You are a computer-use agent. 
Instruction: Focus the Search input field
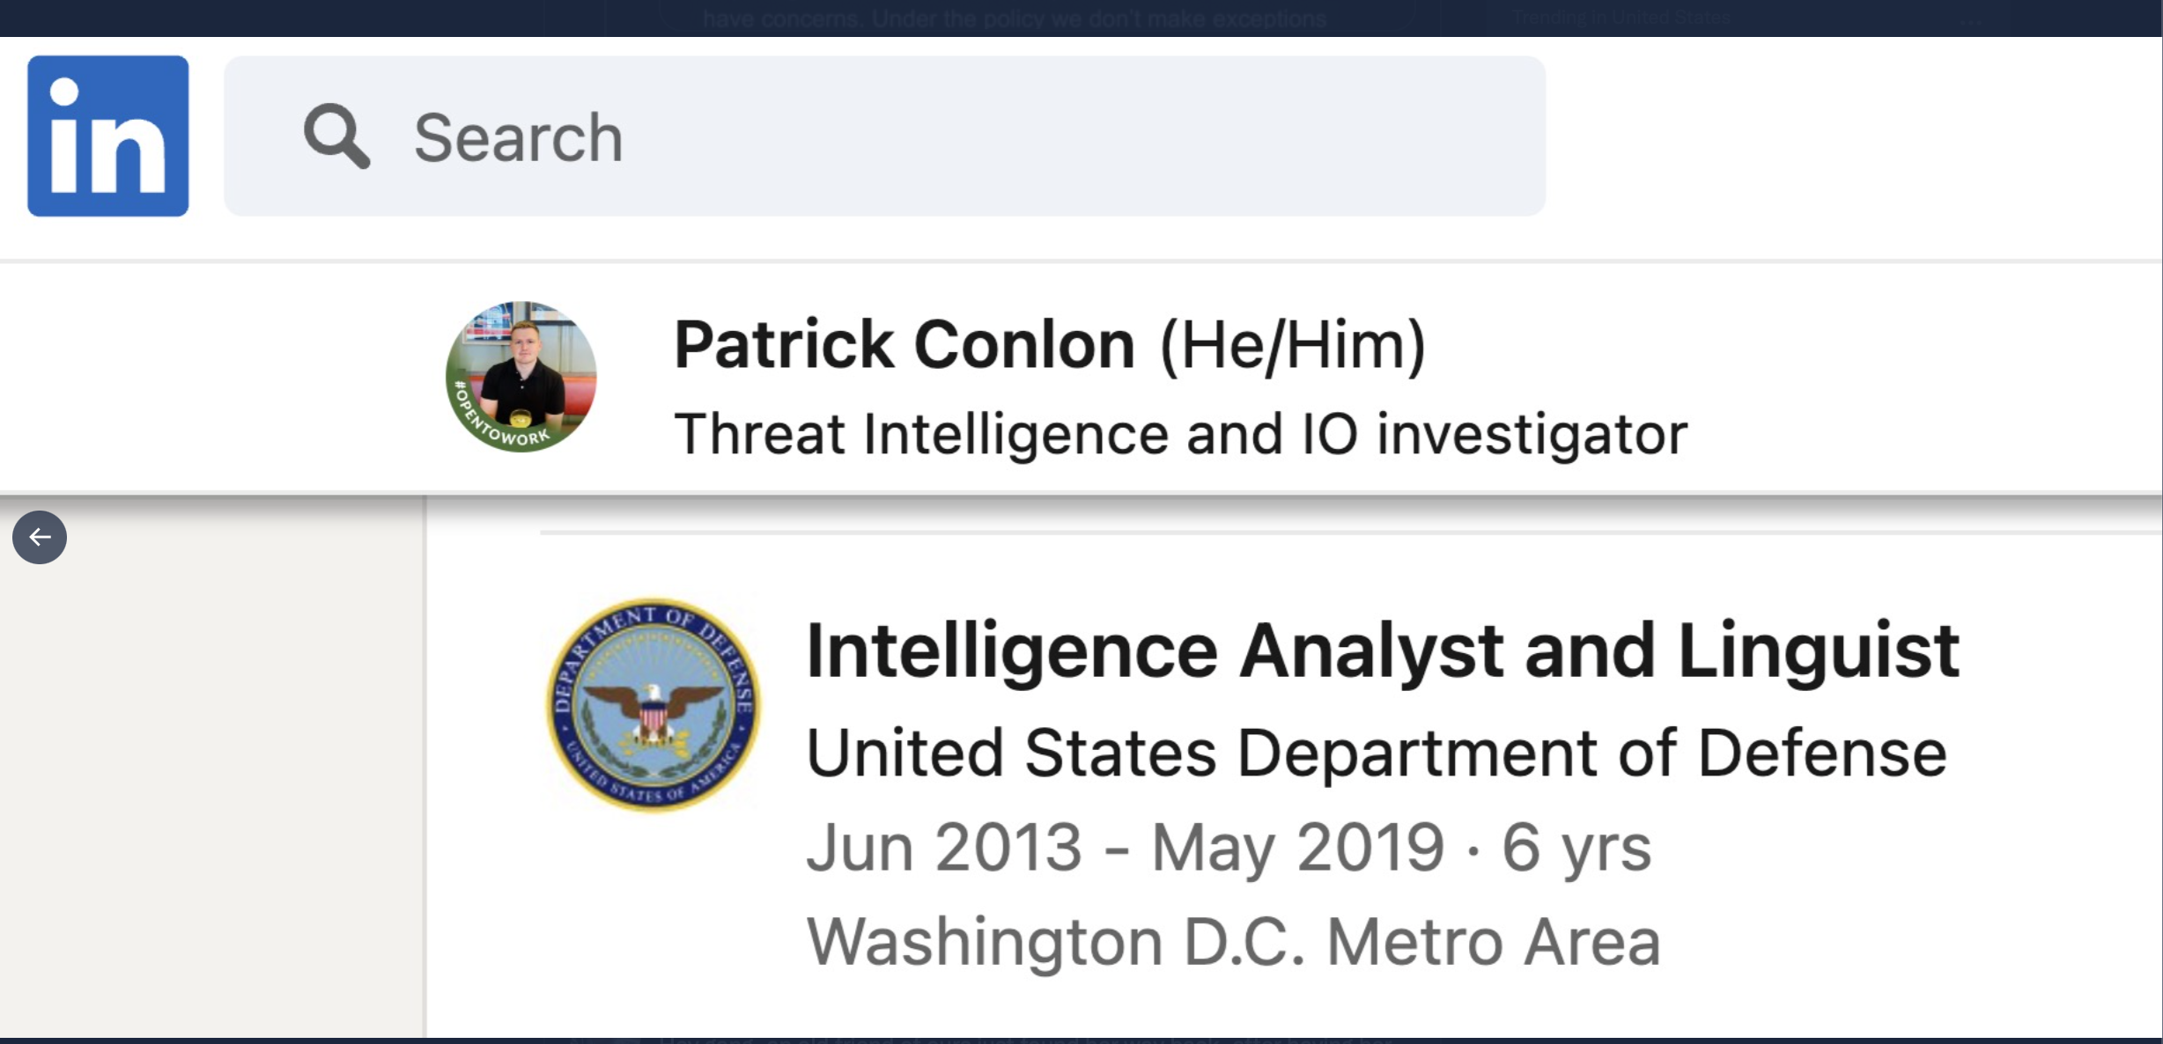pos(884,136)
